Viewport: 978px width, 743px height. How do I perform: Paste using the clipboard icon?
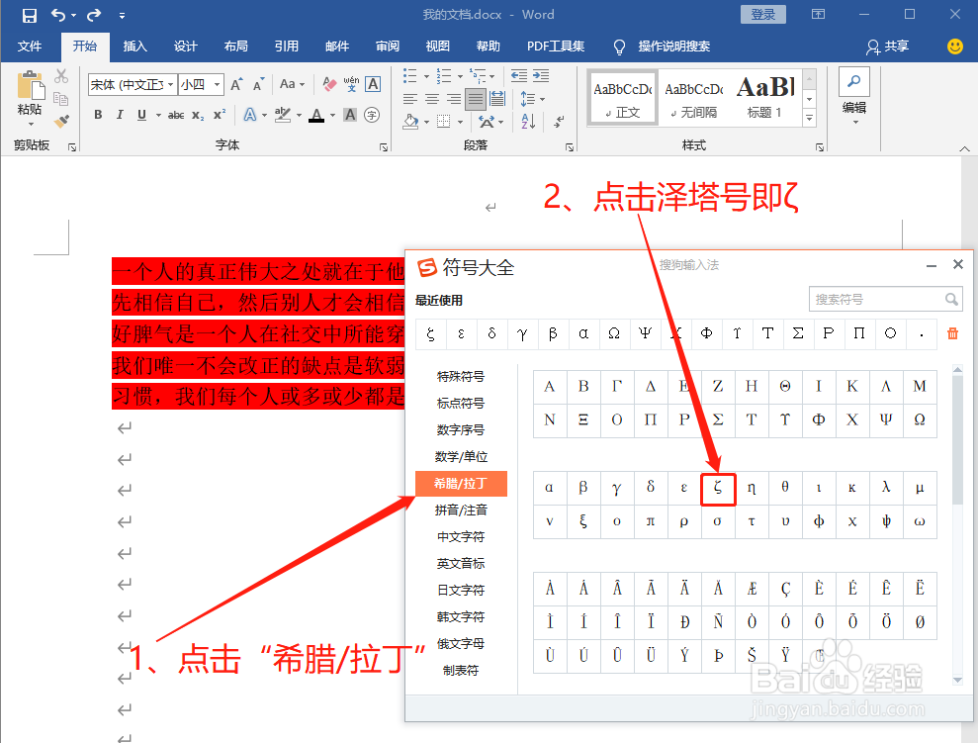pyautogui.click(x=30, y=85)
